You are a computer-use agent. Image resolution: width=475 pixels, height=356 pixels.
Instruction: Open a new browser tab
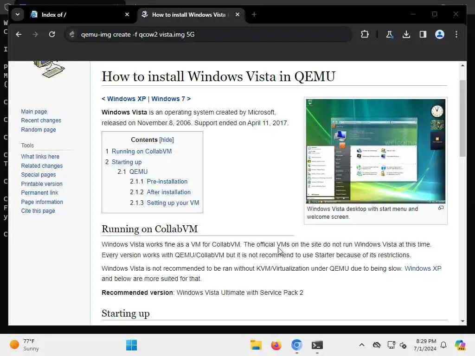point(254,14)
